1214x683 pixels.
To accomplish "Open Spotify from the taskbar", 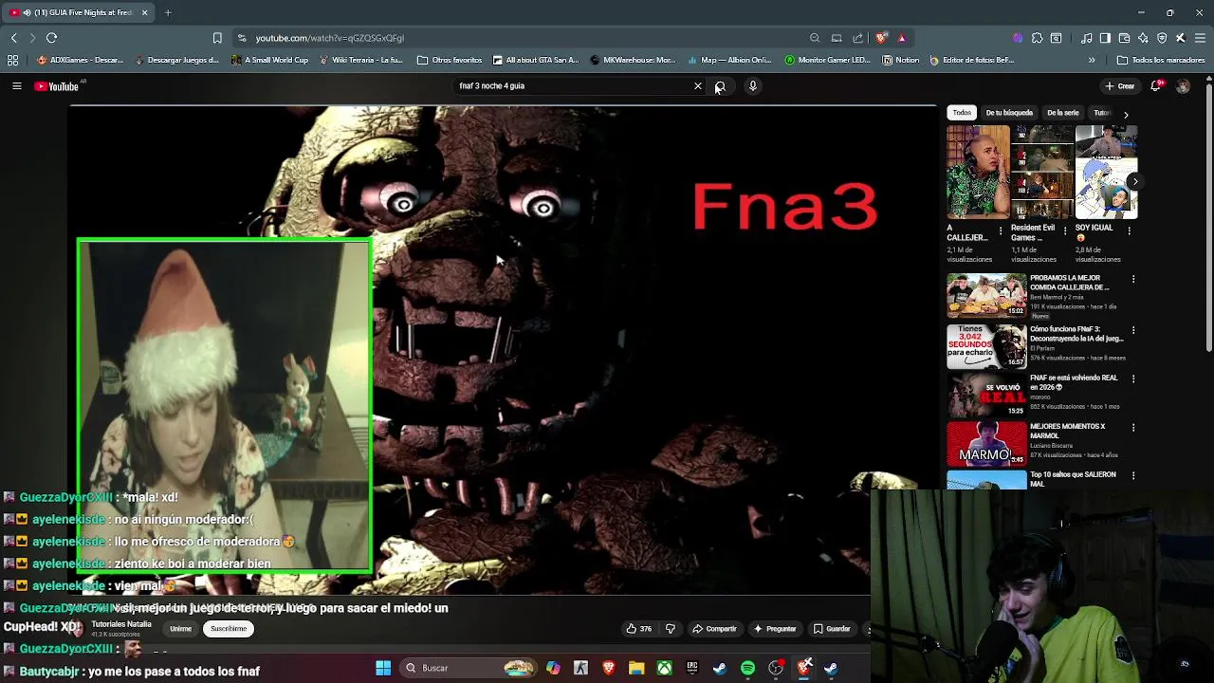I will [x=748, y=668].
